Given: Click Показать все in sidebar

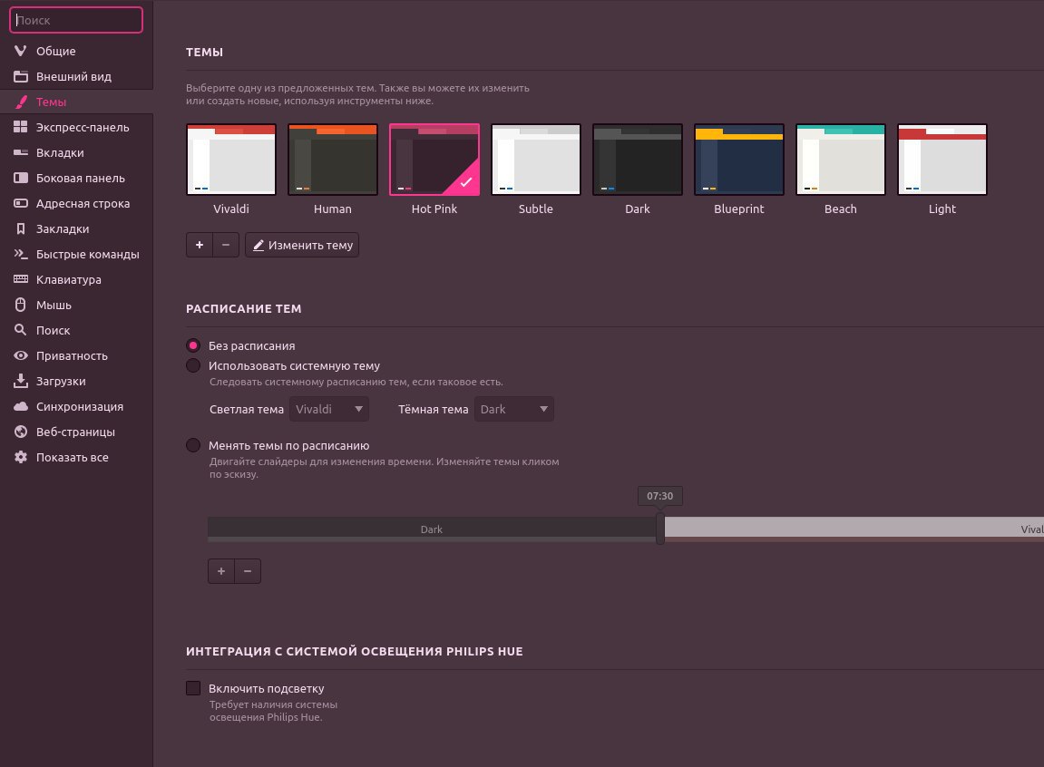Looking at the screenshot, I should pyautogui.click(x=76, y=457).
